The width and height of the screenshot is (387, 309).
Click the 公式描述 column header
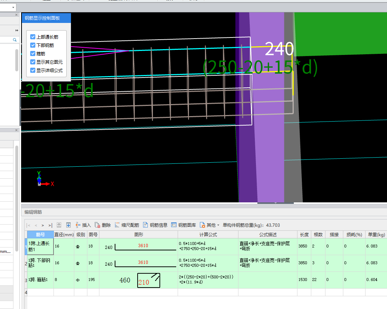click(x=268, y=235)
